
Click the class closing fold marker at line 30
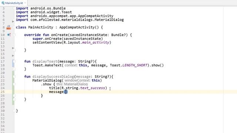pyautogui.click(x=14, y=111)
